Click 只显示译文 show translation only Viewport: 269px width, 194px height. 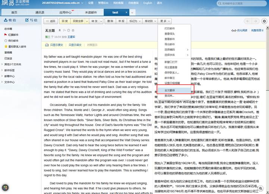click(x=75, y=45)
